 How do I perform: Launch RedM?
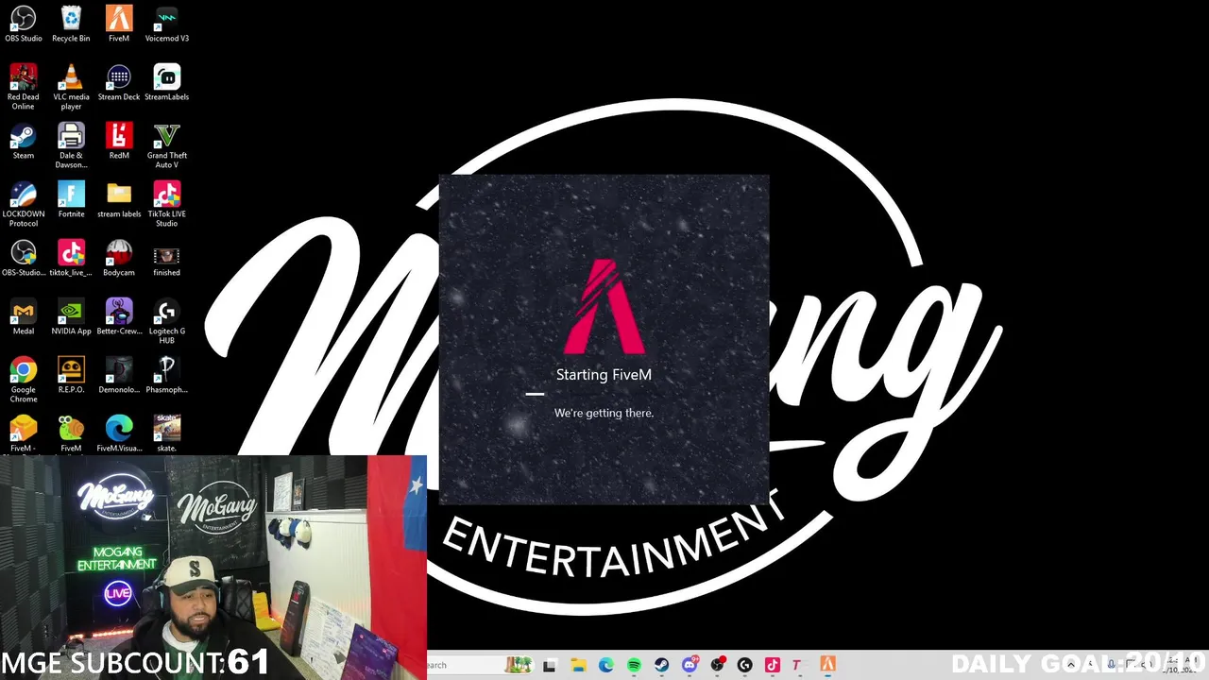point(119,142)
